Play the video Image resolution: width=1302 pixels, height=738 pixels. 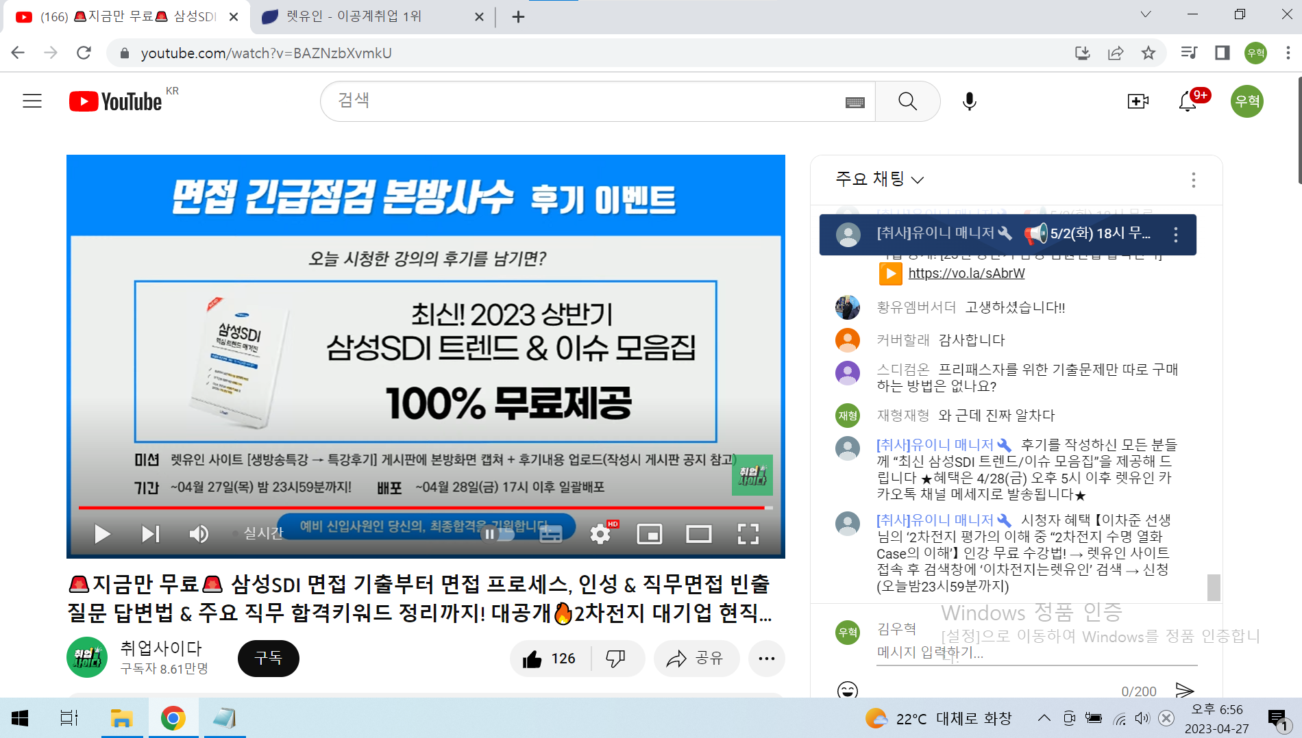coord(102,534)
